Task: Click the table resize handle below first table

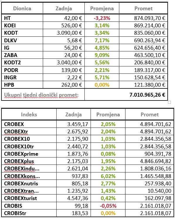Action: point(169,102)
